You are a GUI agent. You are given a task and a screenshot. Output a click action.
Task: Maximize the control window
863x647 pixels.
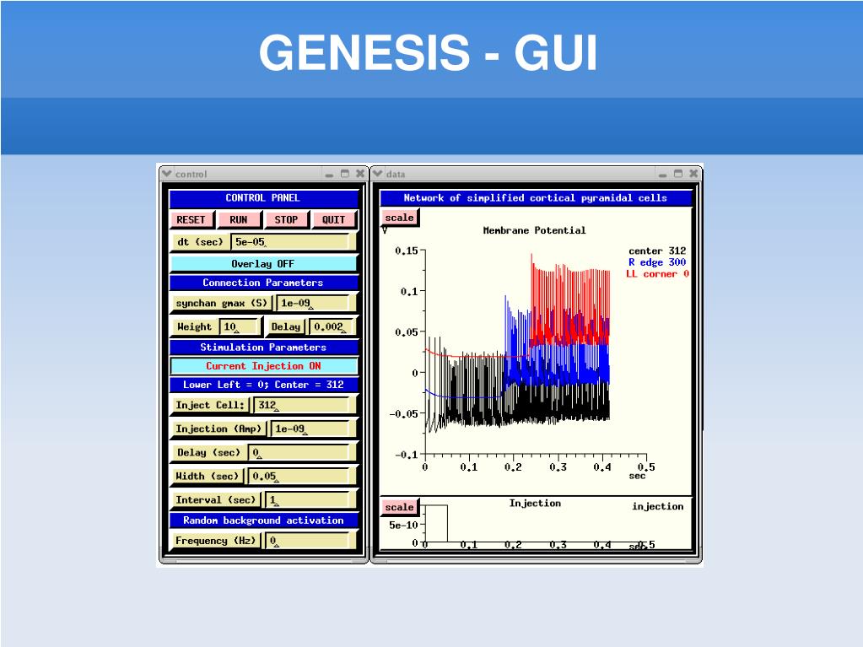[x=345, y=174]
